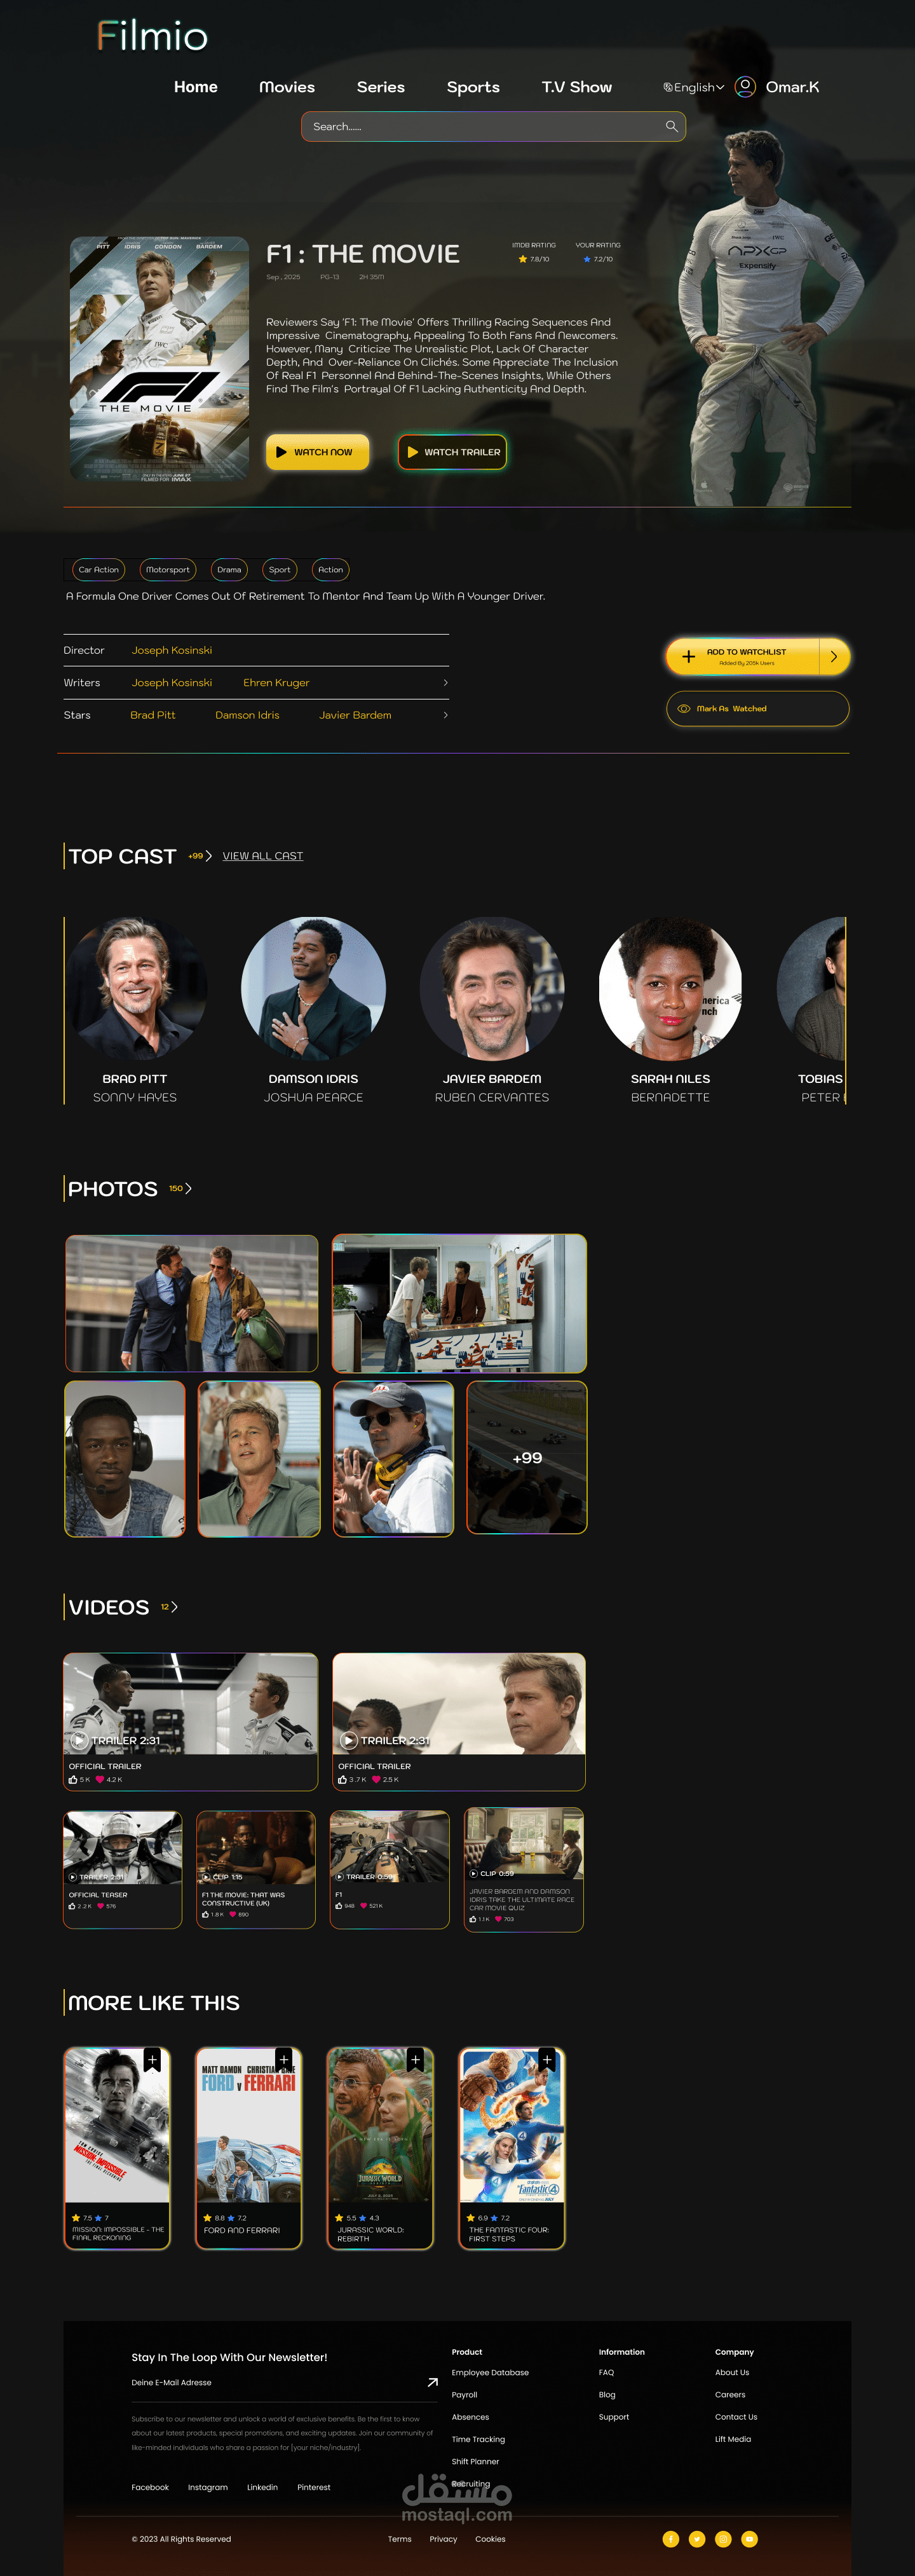Expand the Writers row chevron

click(x=445, y=682)
